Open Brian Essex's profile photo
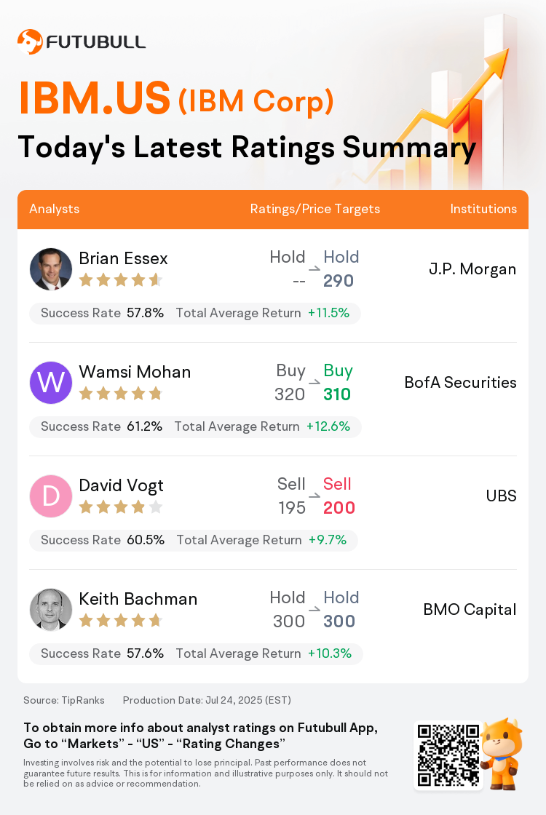 point(51,269)
